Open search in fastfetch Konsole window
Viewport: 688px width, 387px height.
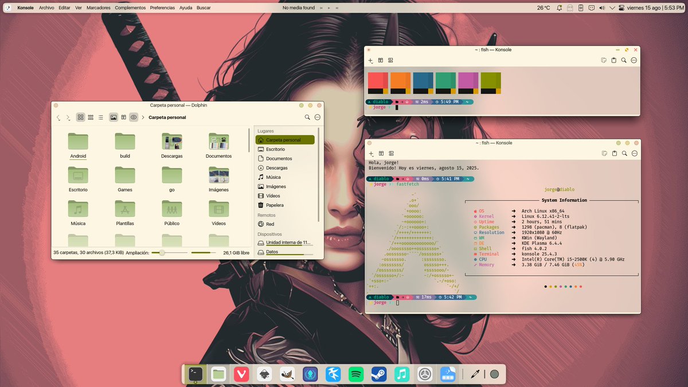[624, 154]
